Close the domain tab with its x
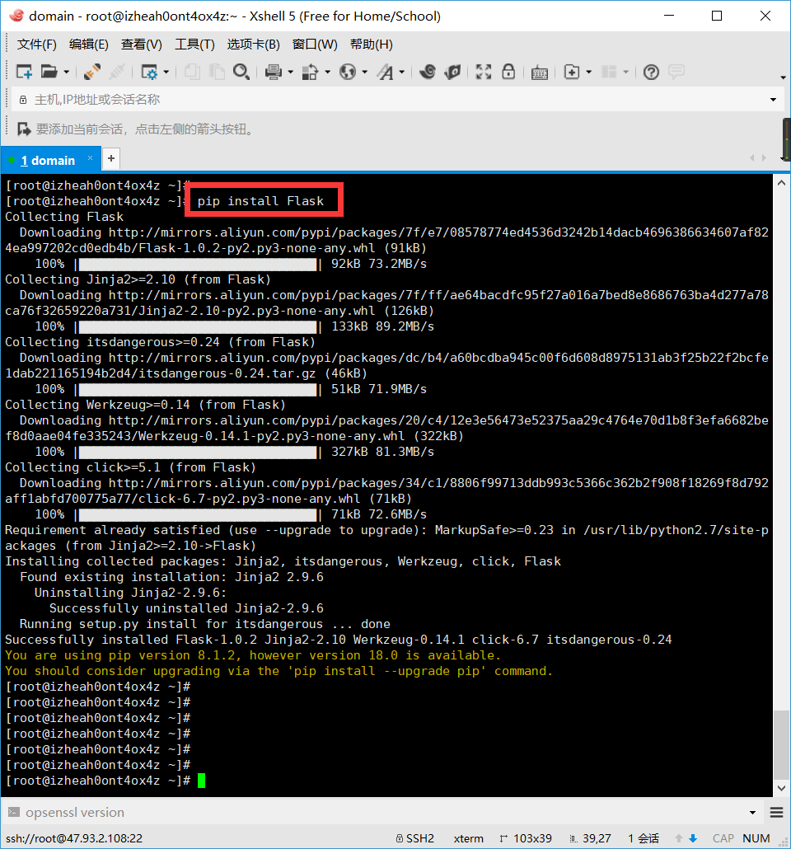The width and height of the screenshot is (791, 849). click(91, 158)
